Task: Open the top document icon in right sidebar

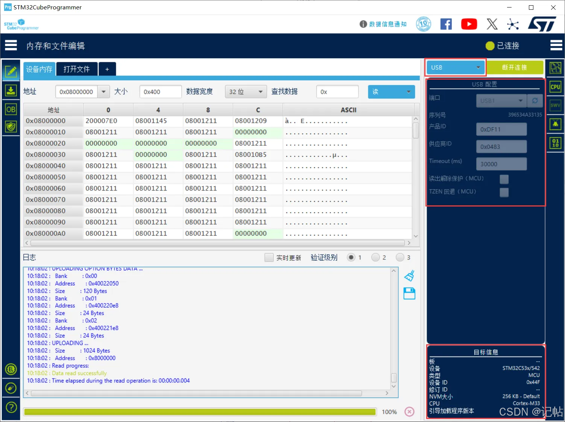Action: point(555,68)
